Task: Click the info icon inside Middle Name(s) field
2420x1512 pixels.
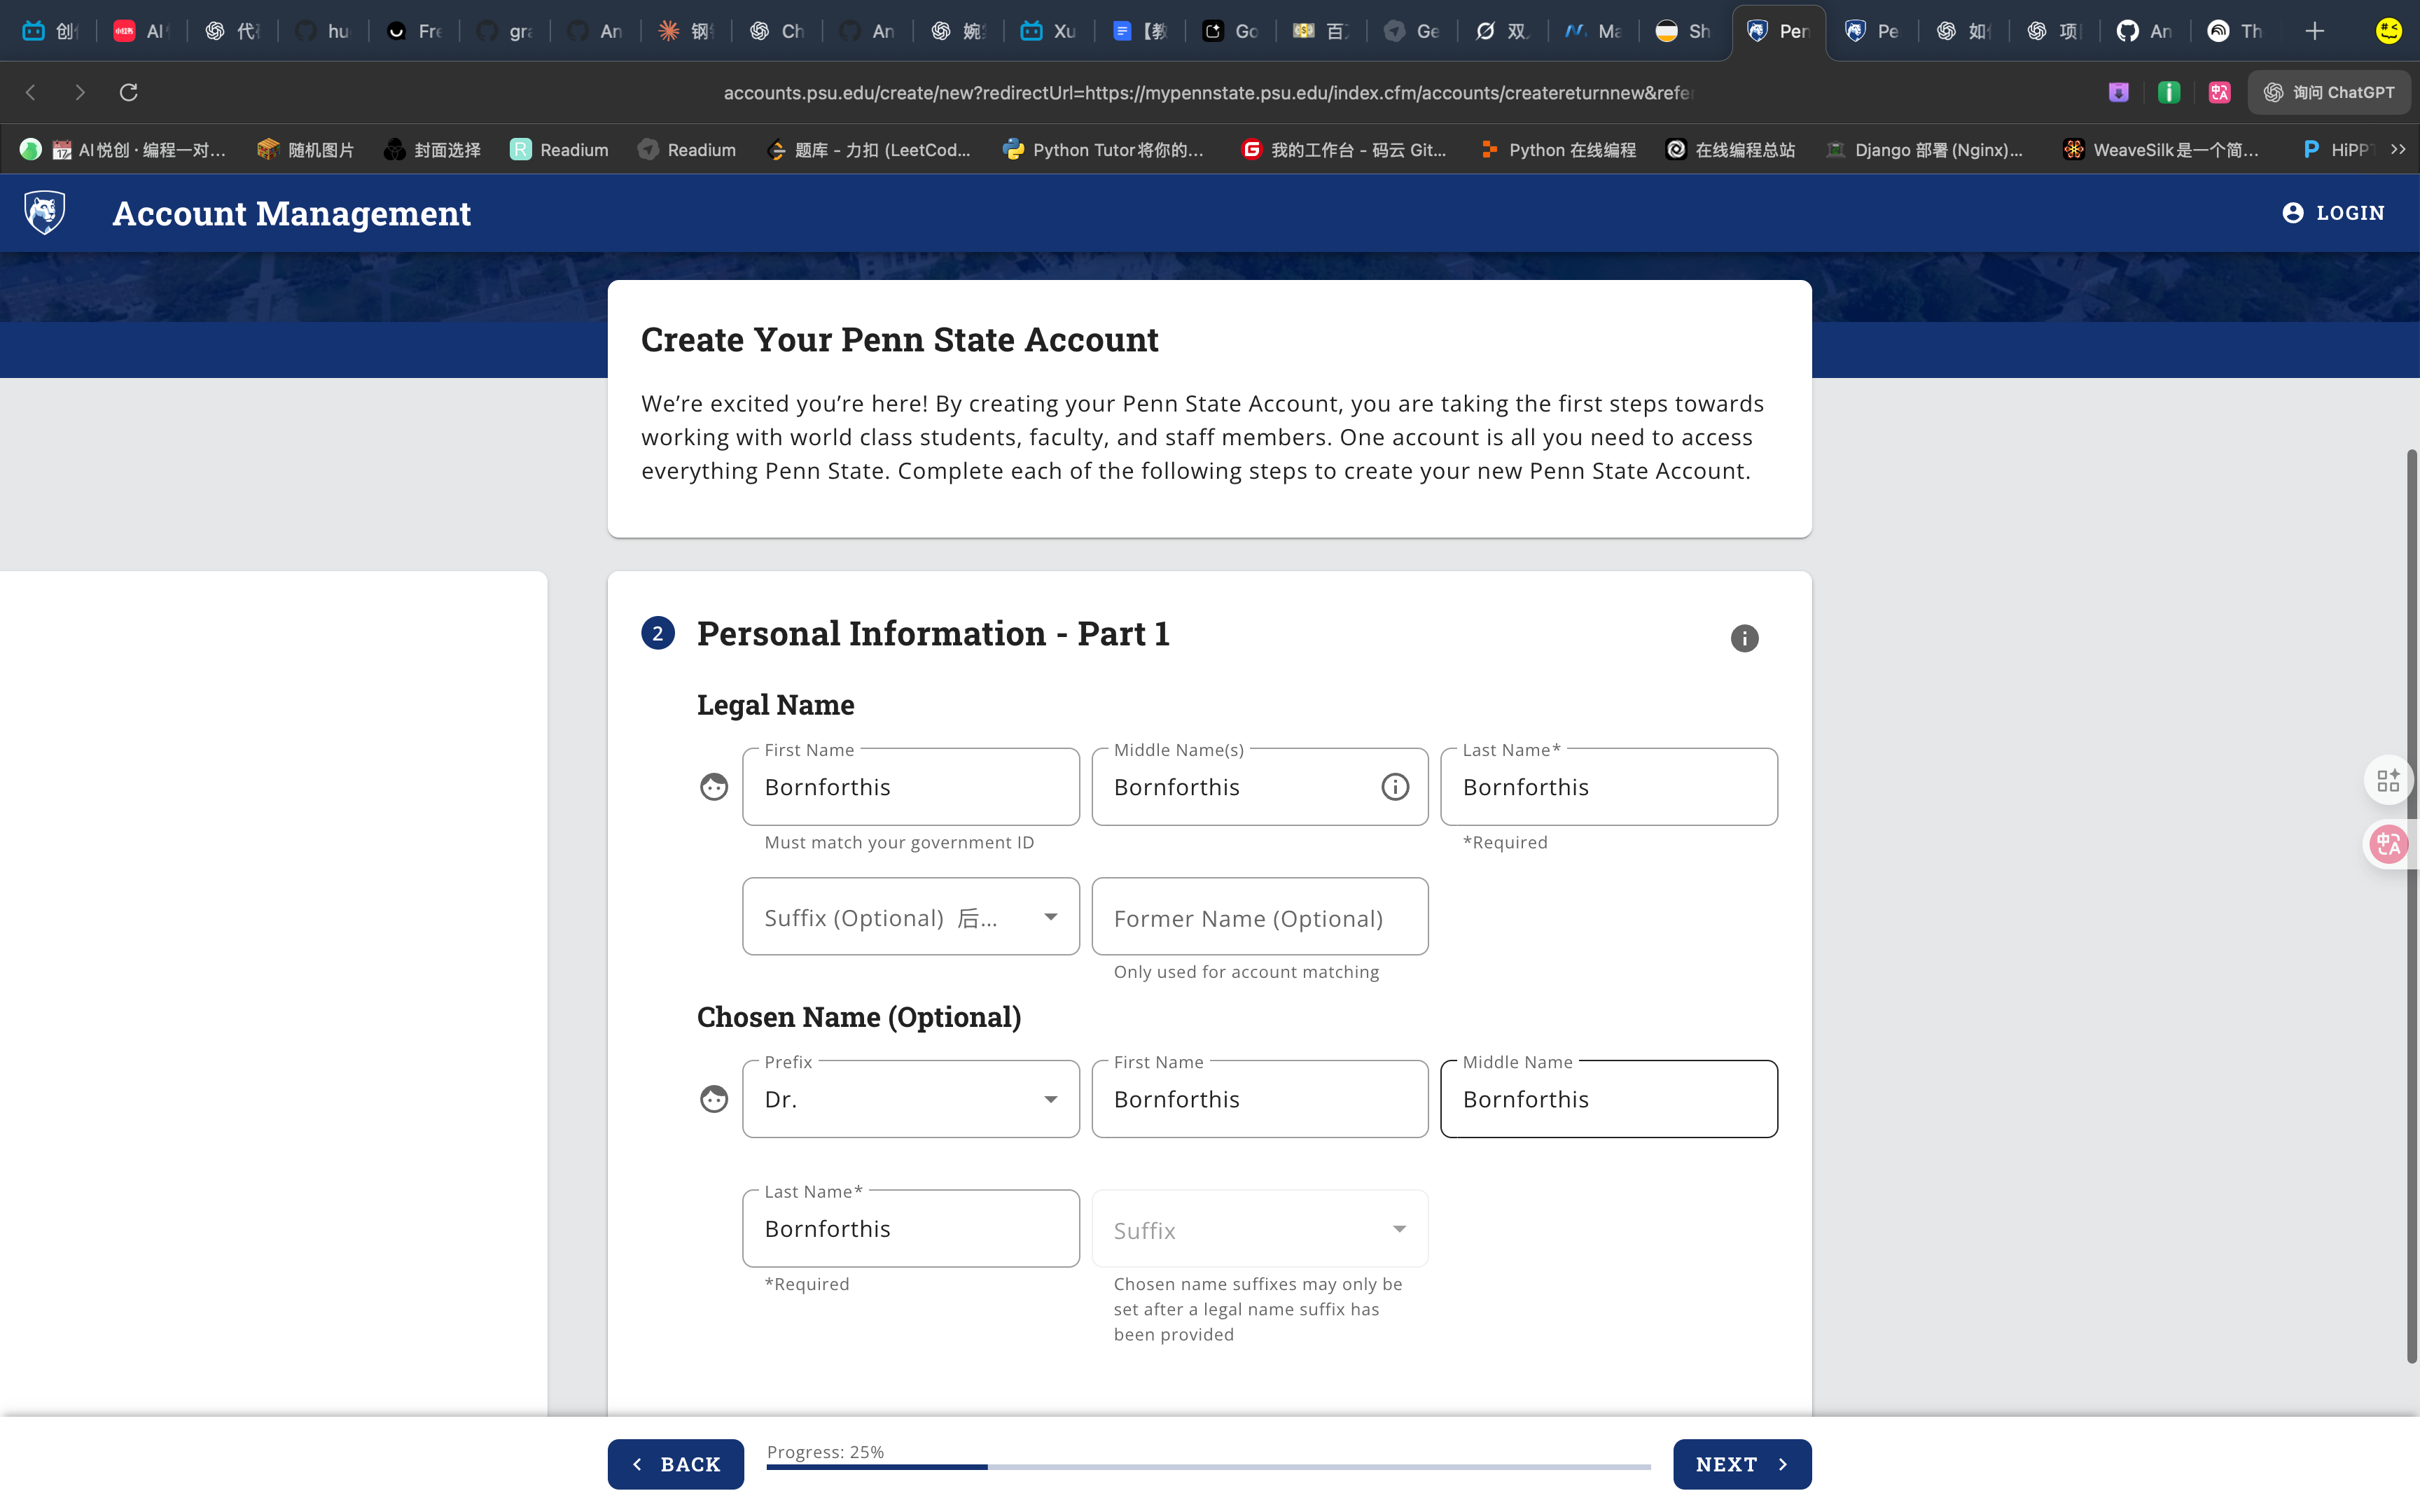Action: tap(1395, 787)
